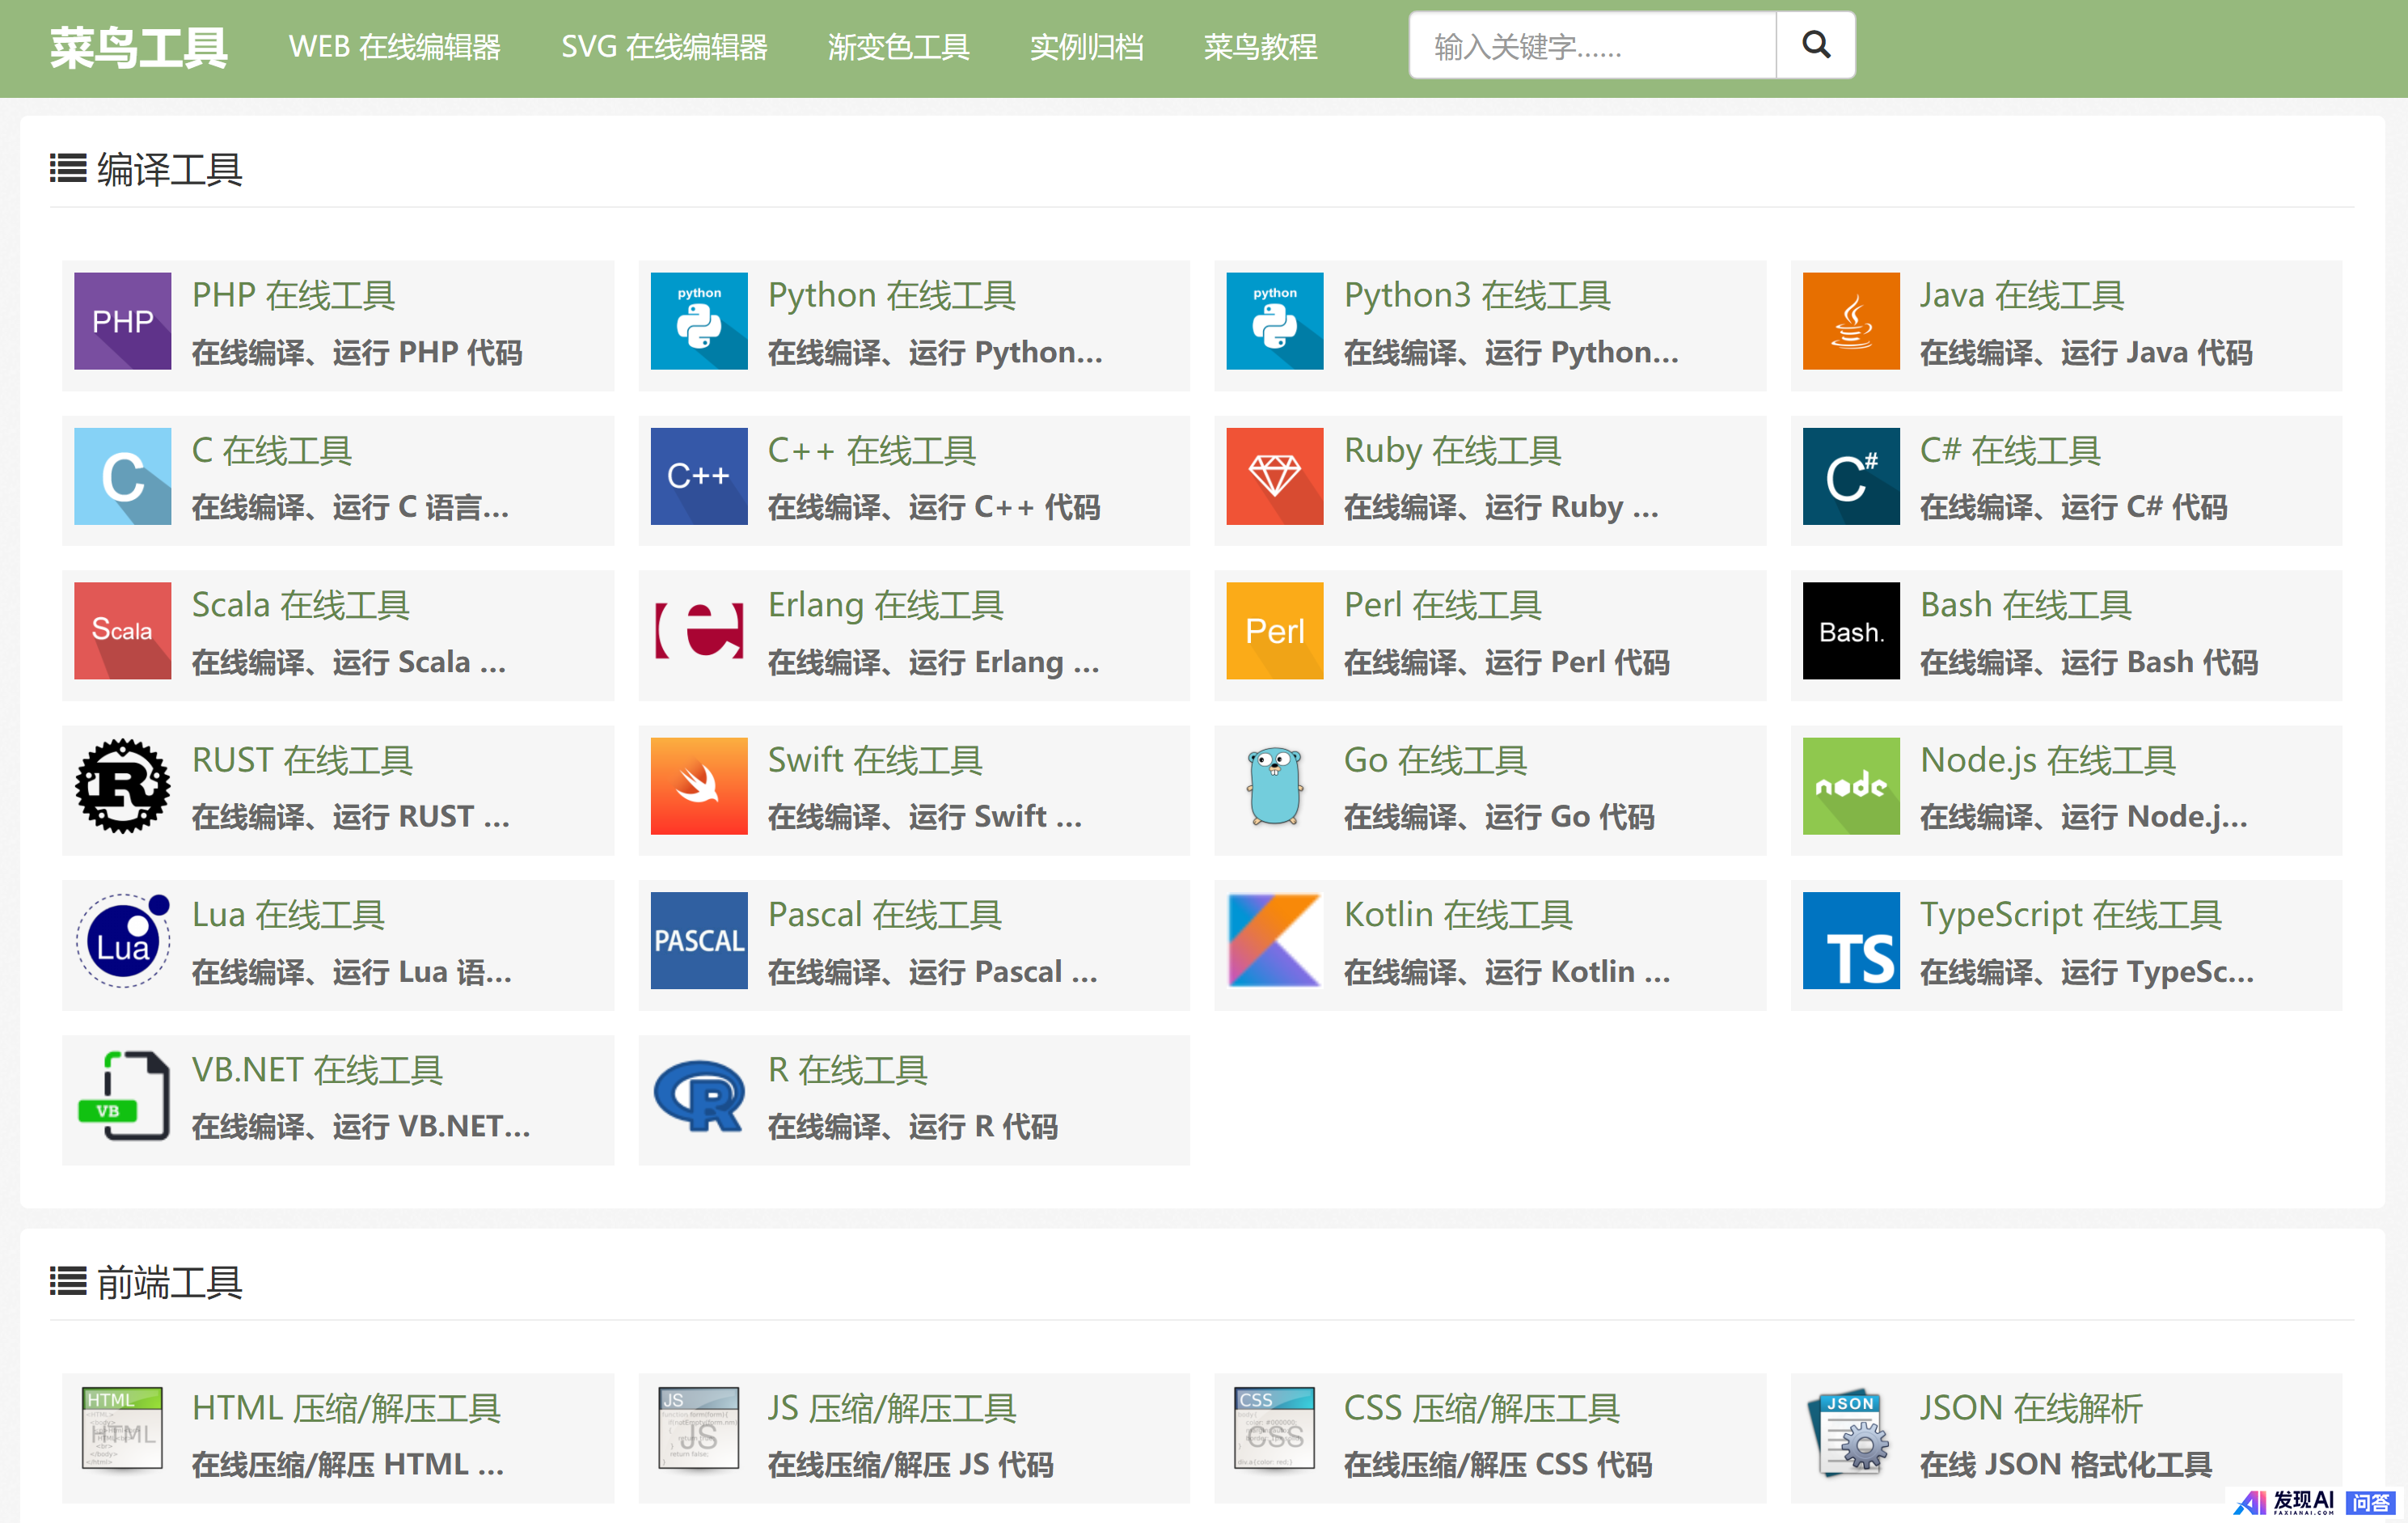Click the C language icon

pos(122,476)
